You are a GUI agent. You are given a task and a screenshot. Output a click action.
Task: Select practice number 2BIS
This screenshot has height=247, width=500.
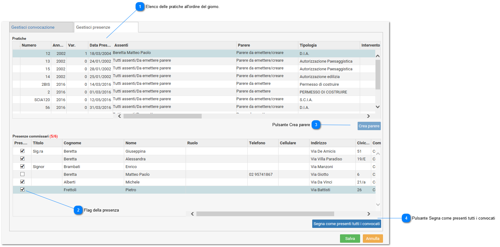194,84
